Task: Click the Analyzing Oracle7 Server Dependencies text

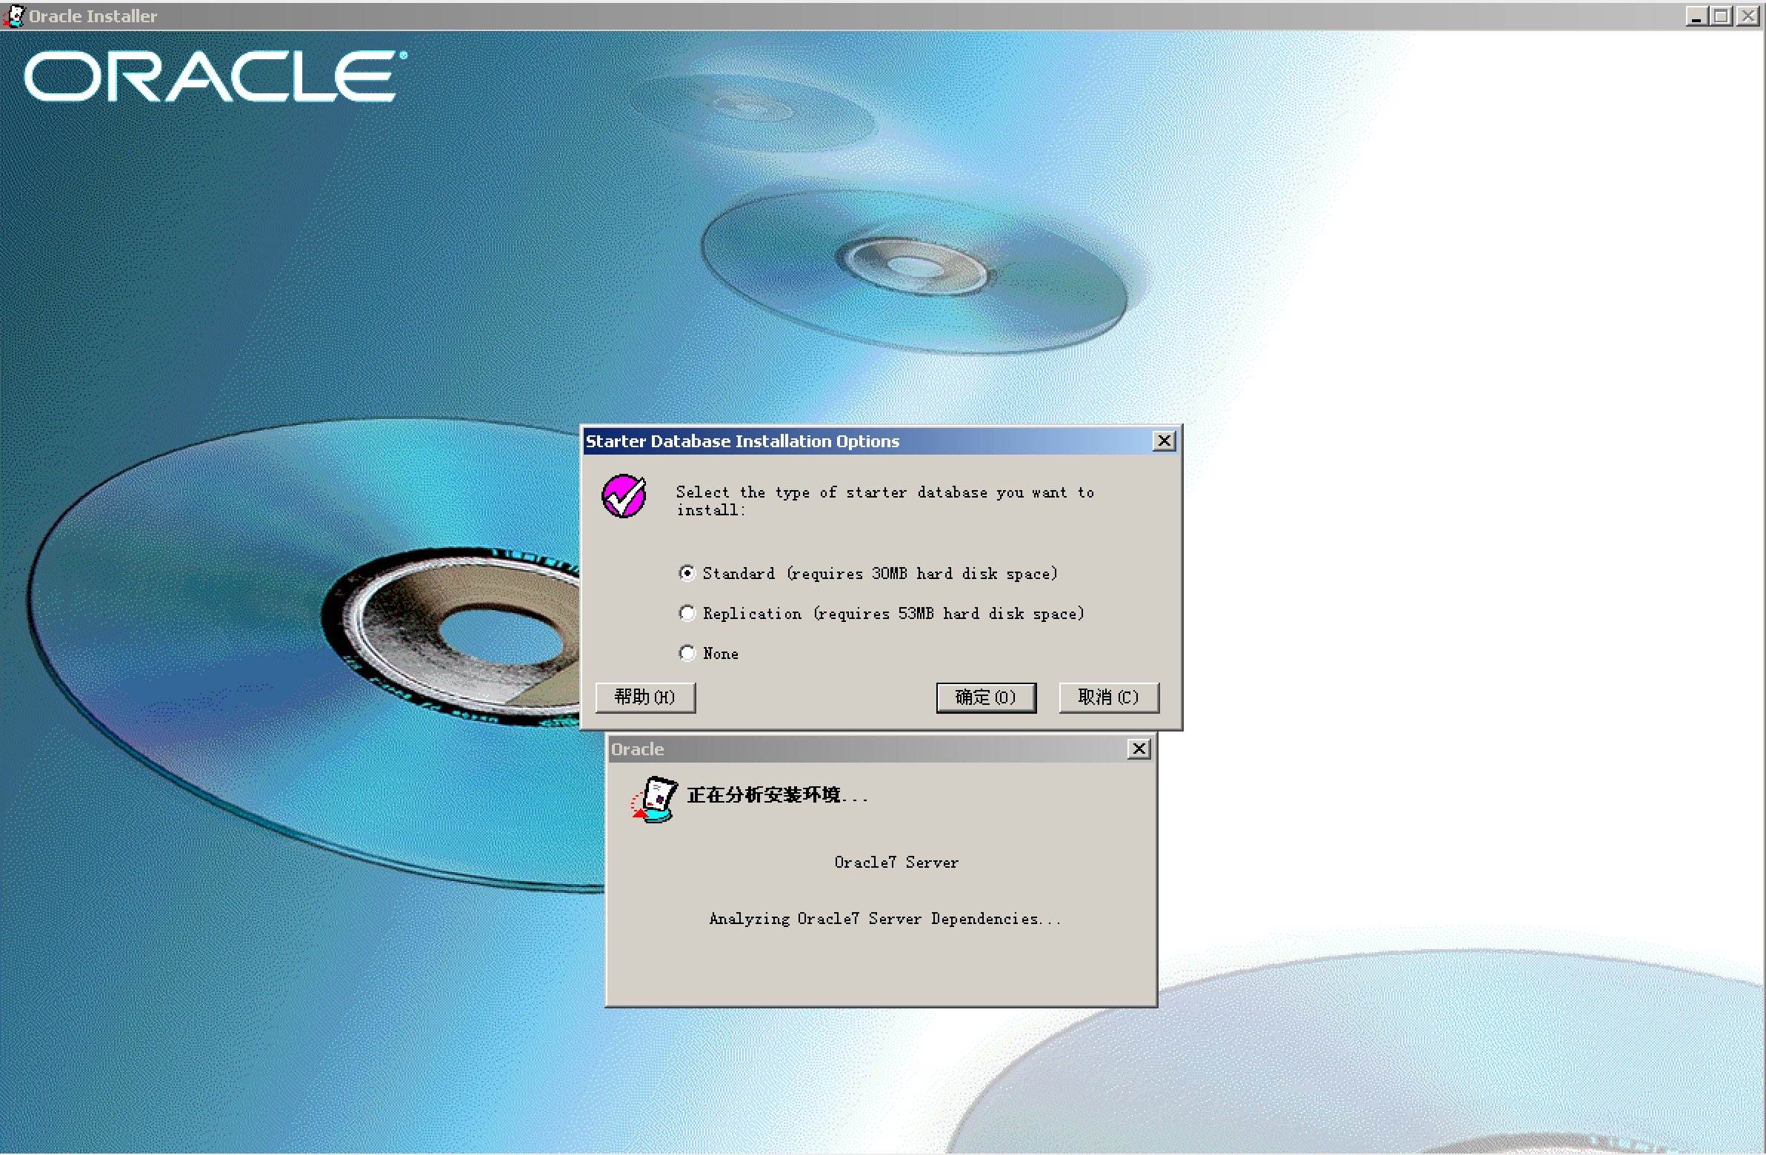Action: pyautogui.click(x=884, y=919)
